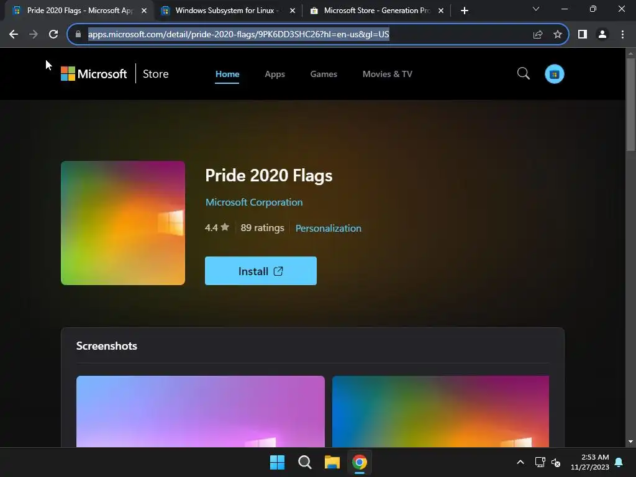Reload the current page
This screenshot has height=477, width=636.
point(53,35)
